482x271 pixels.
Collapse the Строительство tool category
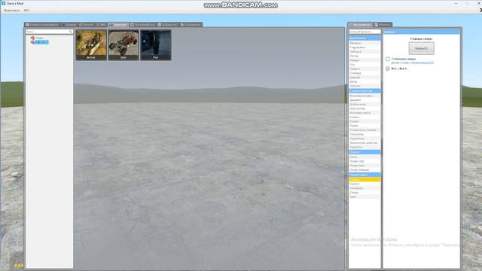pyautogui.click(x=365, y=91)
